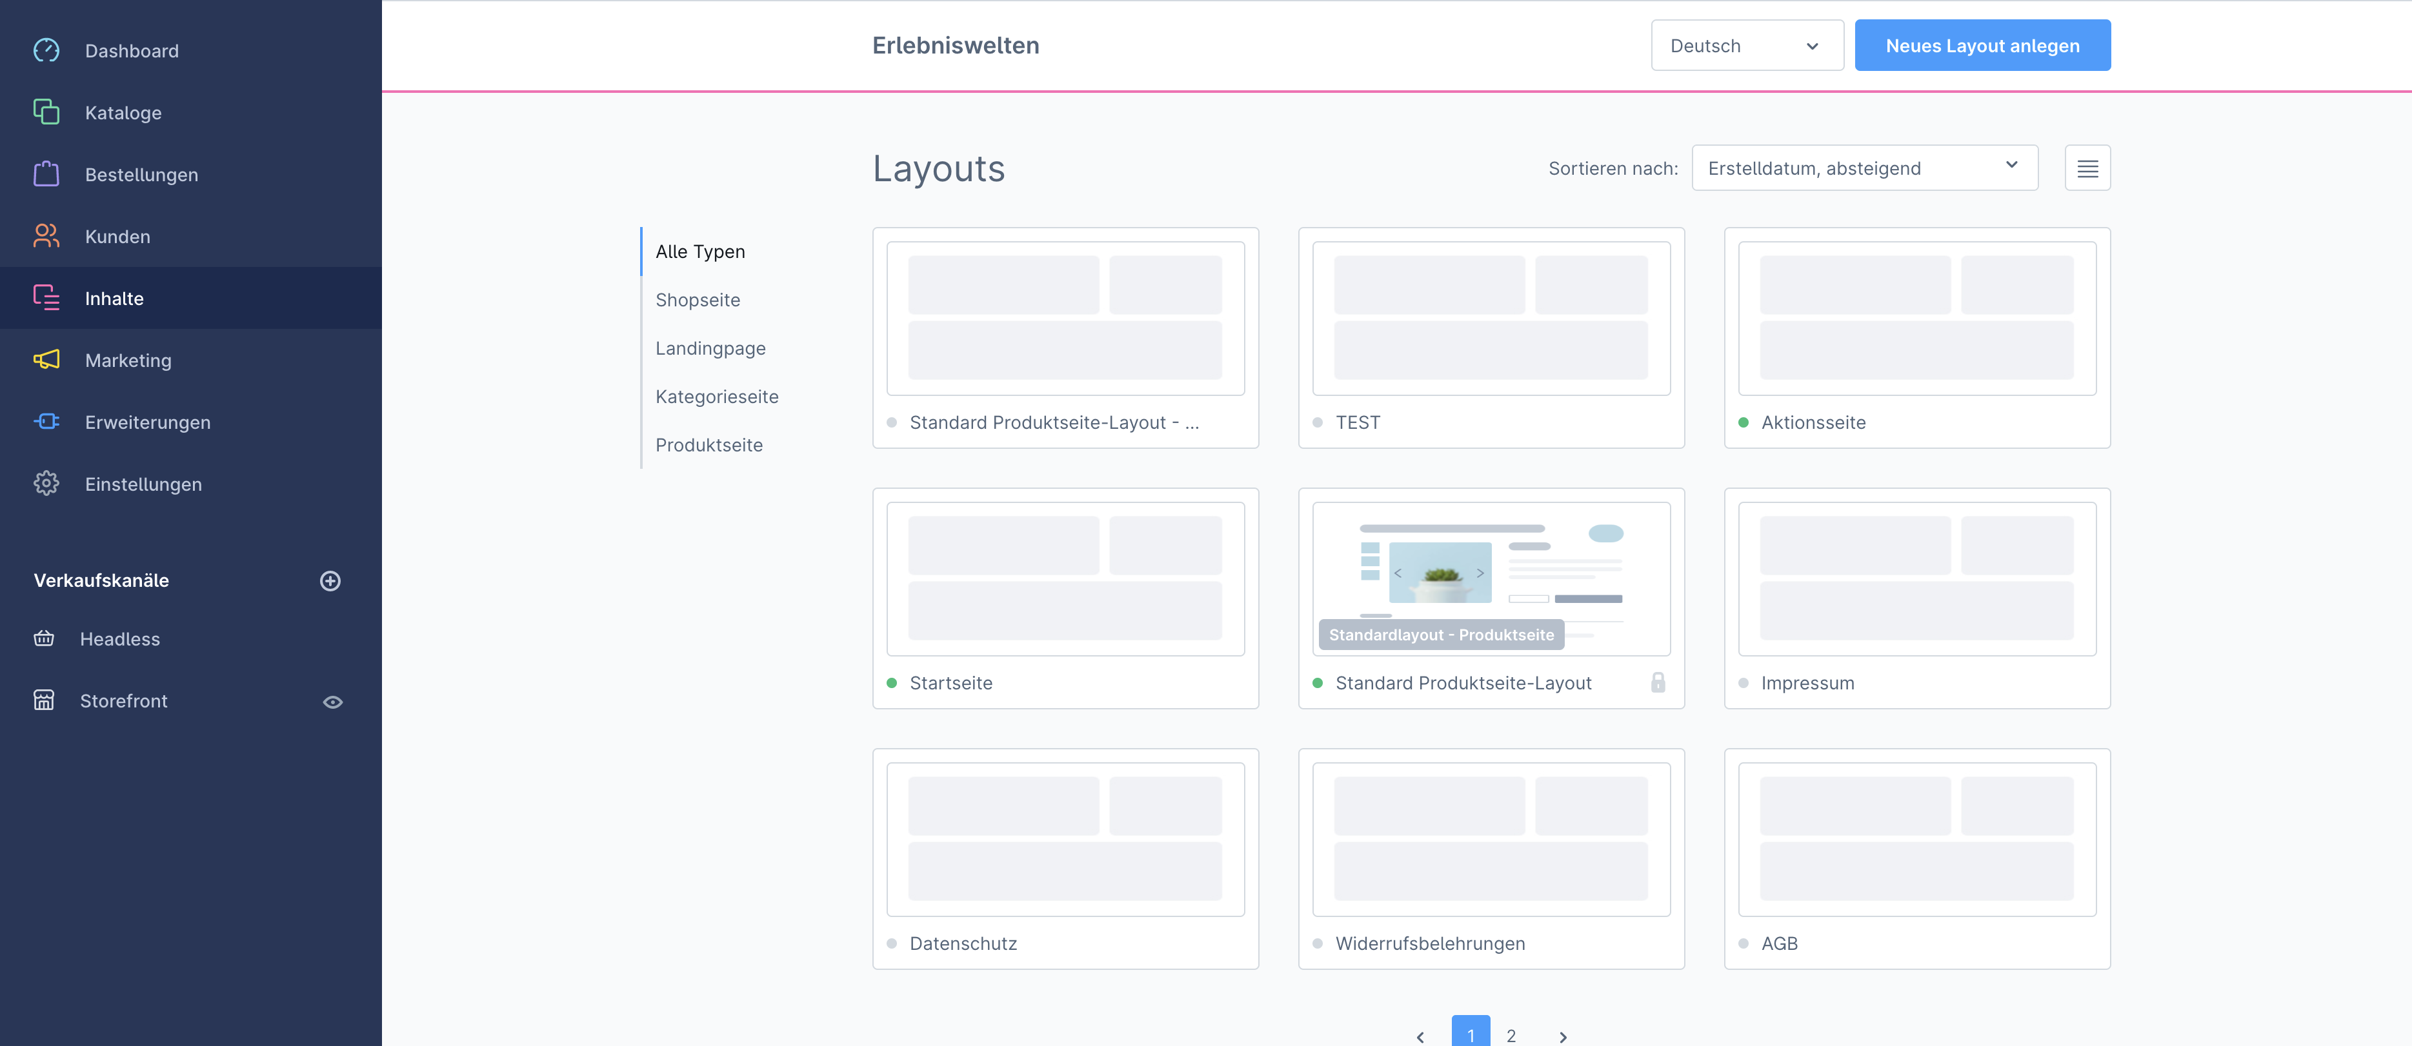Screen dimensions: 2412x1046
Task: Go to previous page with left arrow
Action: (x=1420, y=1036)
